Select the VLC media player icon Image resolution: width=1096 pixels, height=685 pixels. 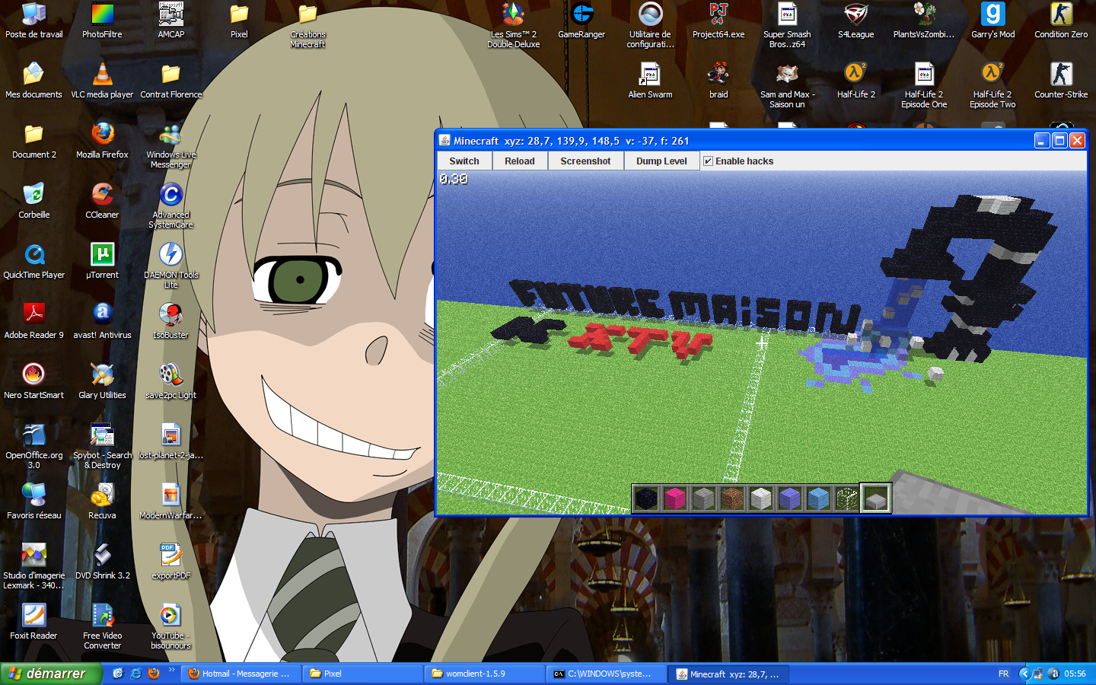coord(102,81)
